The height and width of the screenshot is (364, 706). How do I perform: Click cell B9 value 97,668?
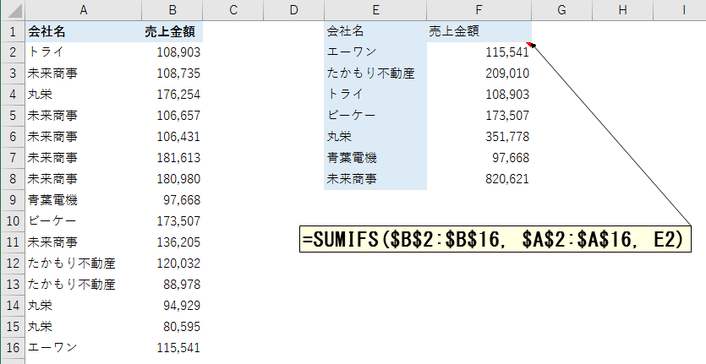pyautogui.click(x=172, y=200)
